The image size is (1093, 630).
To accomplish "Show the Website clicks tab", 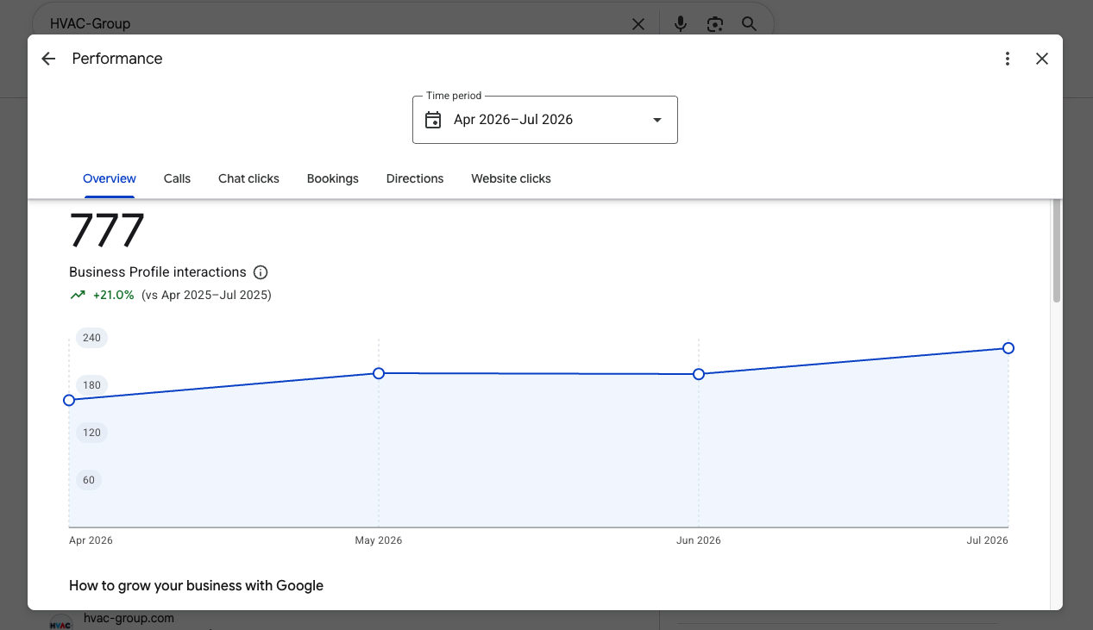I will (511, 178).
